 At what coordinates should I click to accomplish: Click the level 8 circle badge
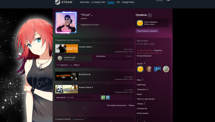click(x=149, y=15)
